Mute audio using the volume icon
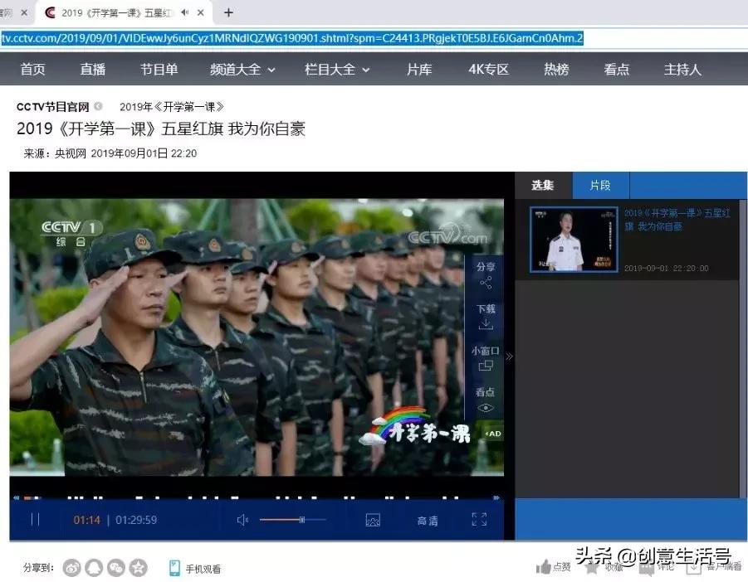Viewport: 748px width, 582px height. 242,519
